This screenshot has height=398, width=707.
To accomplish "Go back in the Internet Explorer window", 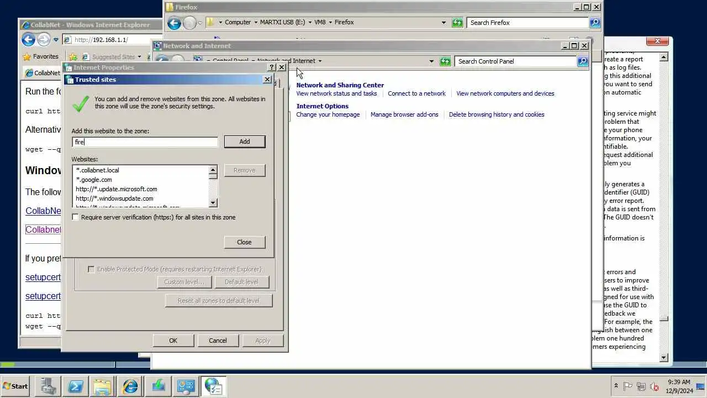I will [28, 39].
